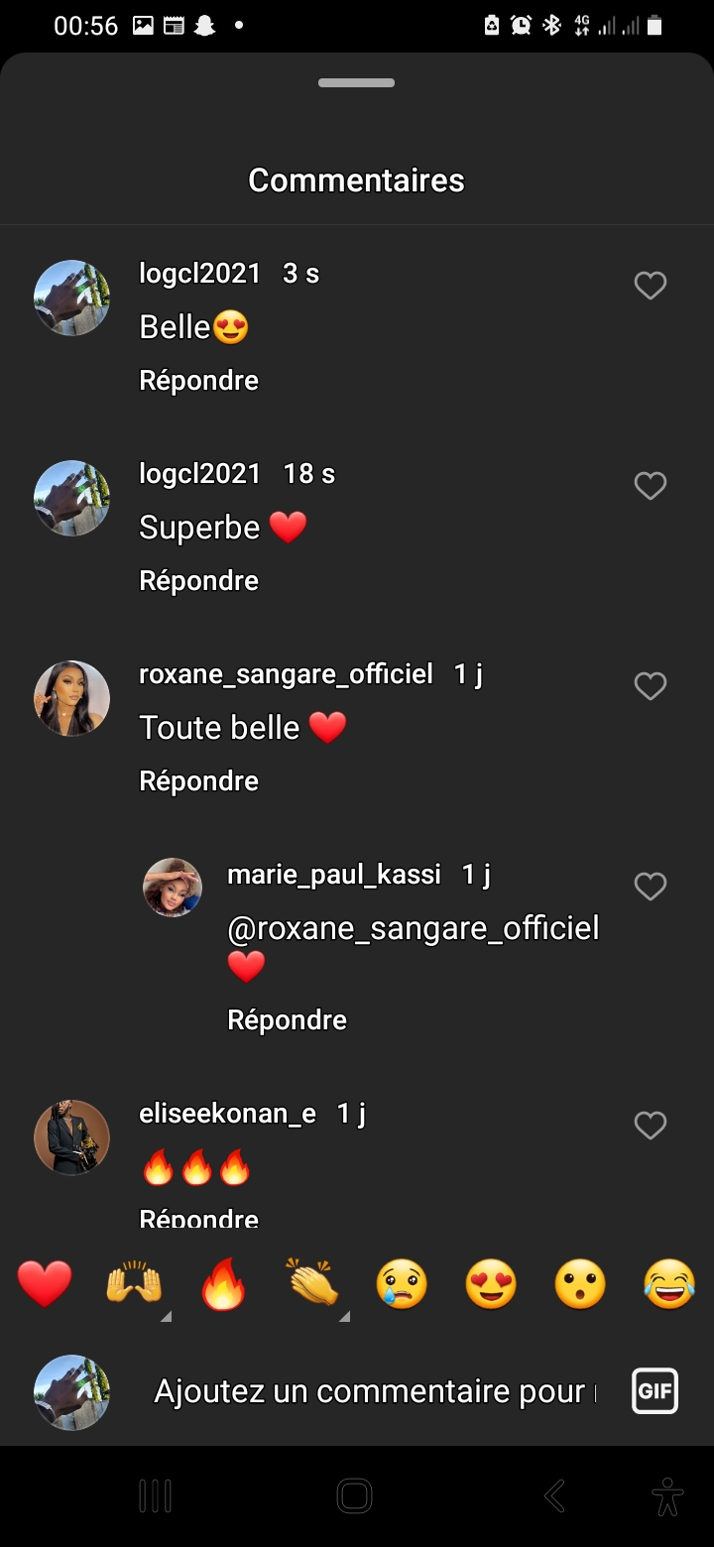
Task: Tap the Android back navigation button
Action: [555, 1495]
